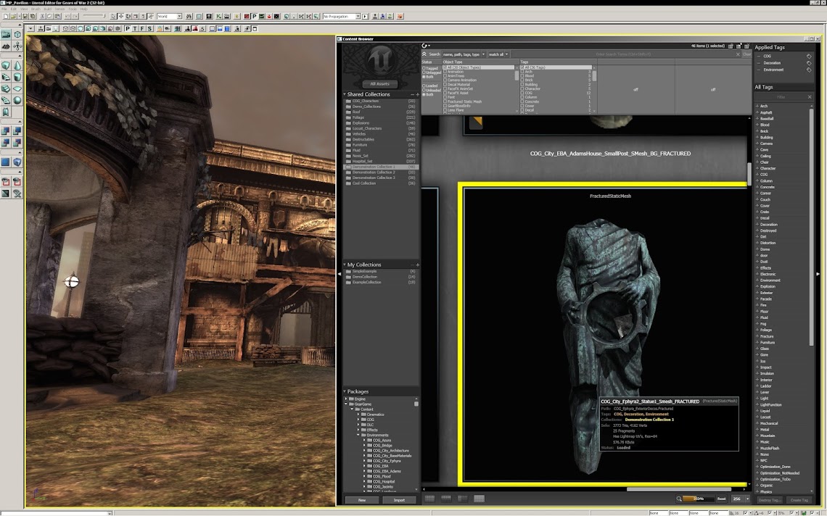The width and height of the screenshot is (827, 516).
Task: Select the Tagged status radio button
Action: click(x=423, y=68)
